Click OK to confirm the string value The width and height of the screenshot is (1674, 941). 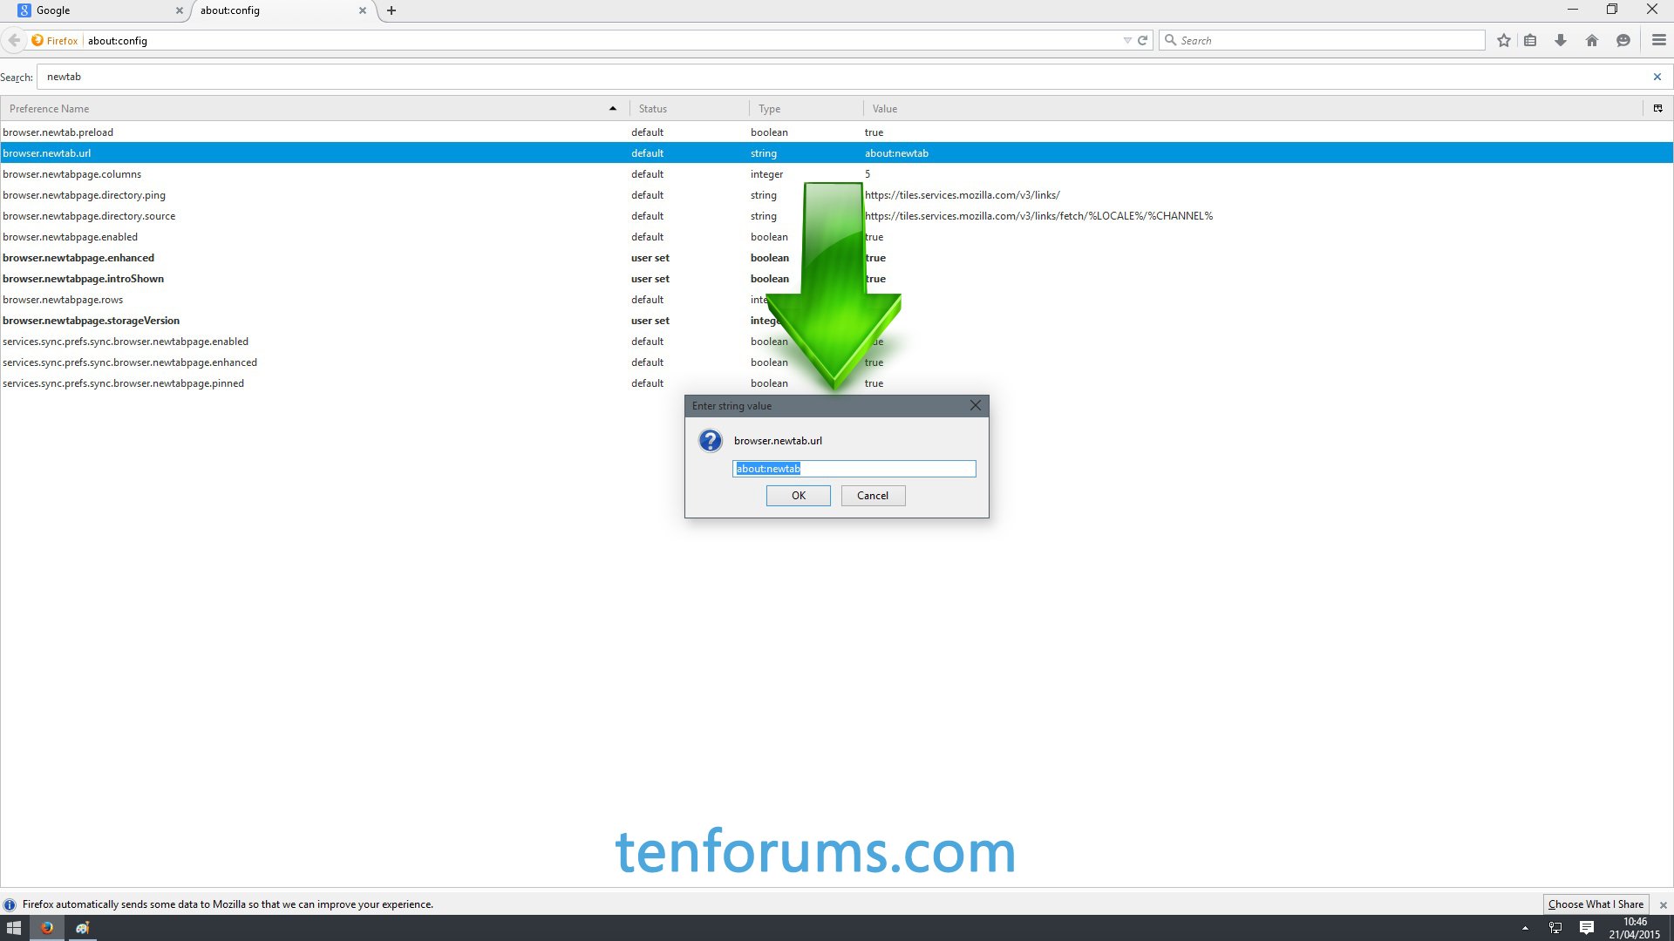point(798,495)
